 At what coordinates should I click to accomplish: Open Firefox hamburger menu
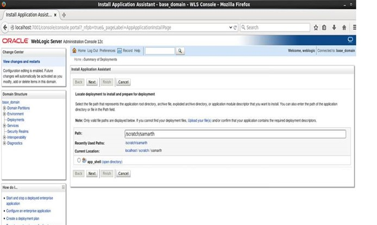(354, 28)
